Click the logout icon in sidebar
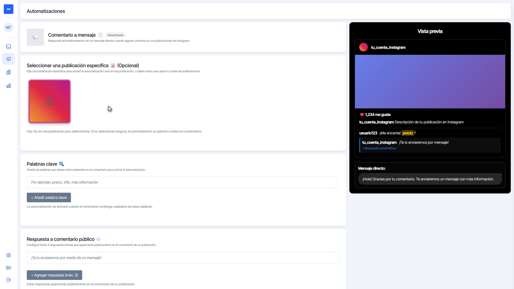Screen dimensions: 514x289 [9, 280]
